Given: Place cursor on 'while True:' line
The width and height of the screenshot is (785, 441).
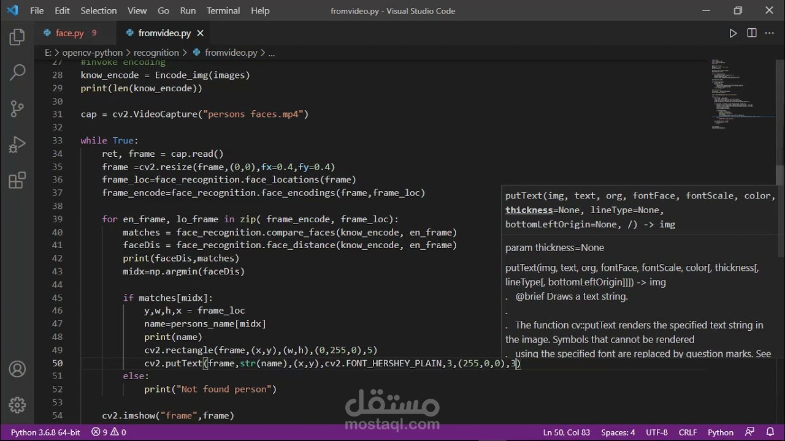Looking at the screenshot, I should (x=110, y=140).
